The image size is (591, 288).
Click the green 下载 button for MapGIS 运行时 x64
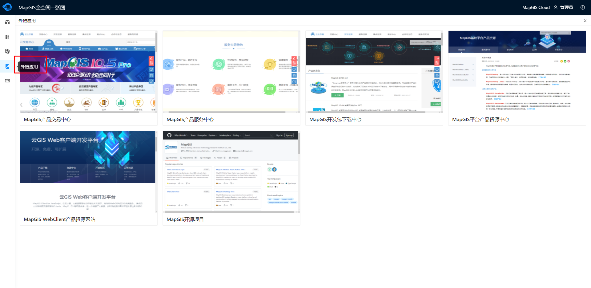click(338, 95)
